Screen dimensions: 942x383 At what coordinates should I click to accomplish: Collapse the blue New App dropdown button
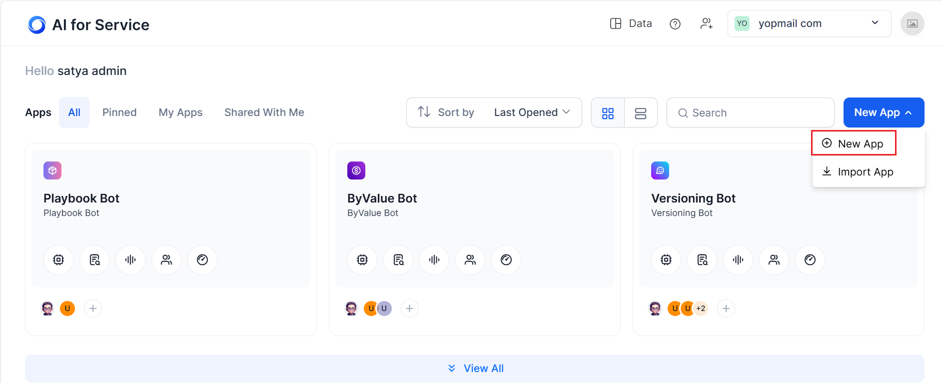click(x=883, y=112)
